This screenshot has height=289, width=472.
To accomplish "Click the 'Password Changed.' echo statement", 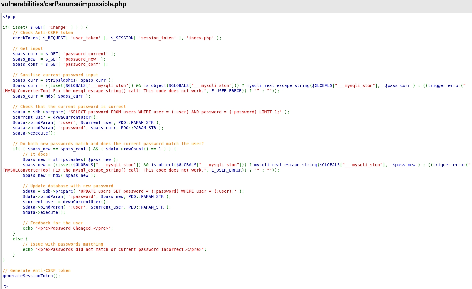I will [x=68, y=228].
